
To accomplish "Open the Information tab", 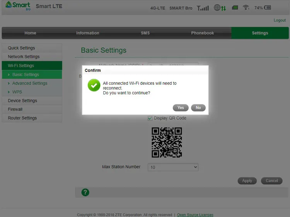I will coord(88,33).
